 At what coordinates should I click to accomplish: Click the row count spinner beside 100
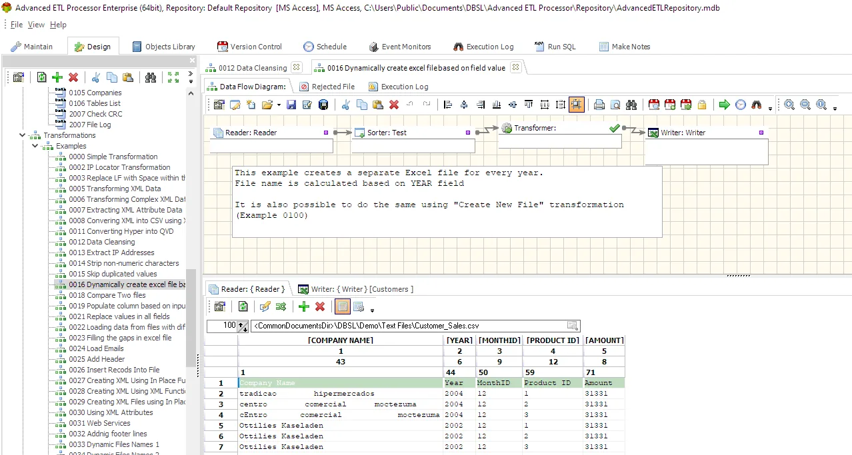click(243, 326)
